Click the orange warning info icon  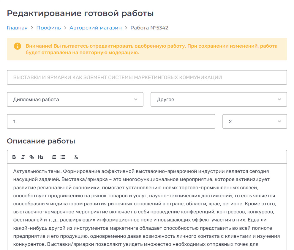(x=18, y=46)
